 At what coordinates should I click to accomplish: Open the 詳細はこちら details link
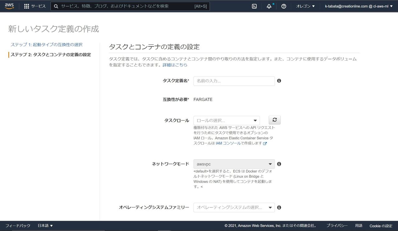175,65
